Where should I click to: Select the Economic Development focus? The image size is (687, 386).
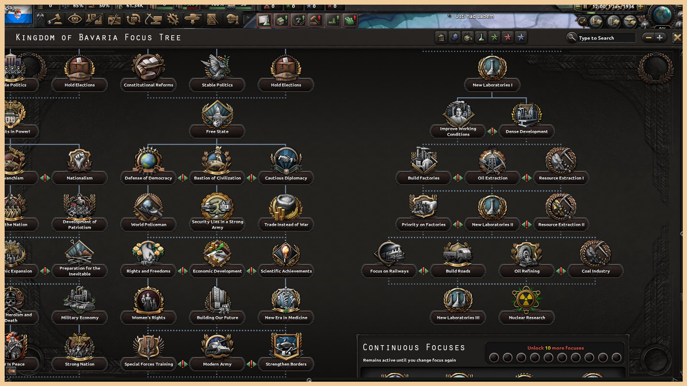217,259
